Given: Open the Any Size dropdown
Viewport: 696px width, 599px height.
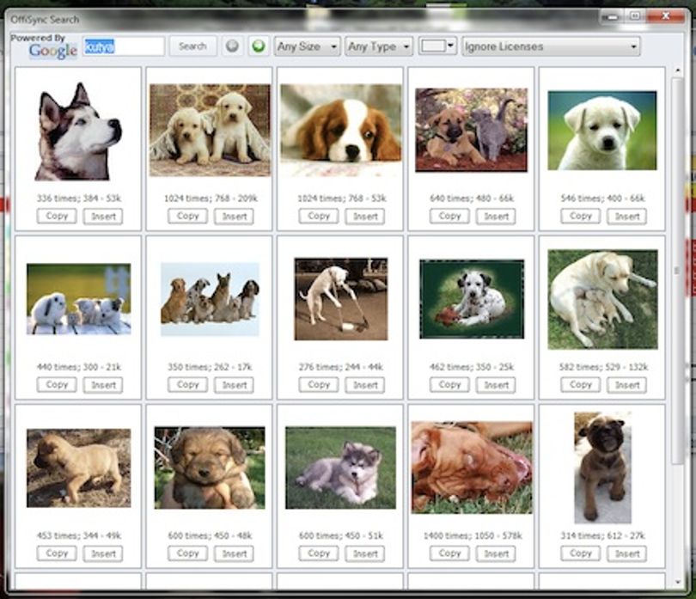Looking at the screenshot, I should point(307,46).
